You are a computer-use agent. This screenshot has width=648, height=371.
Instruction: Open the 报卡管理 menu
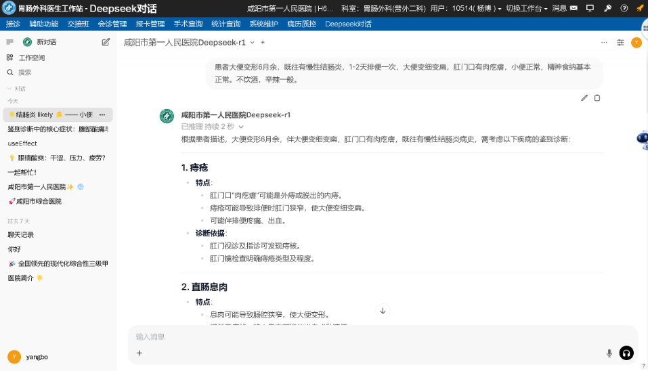[150, 24]
